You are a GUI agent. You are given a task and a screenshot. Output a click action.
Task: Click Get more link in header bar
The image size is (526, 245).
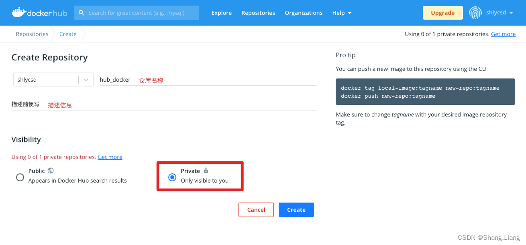503,34
